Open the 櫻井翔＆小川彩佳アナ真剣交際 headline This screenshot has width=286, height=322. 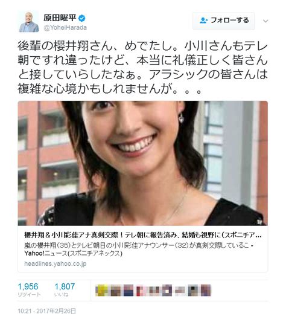click(143, 235)
